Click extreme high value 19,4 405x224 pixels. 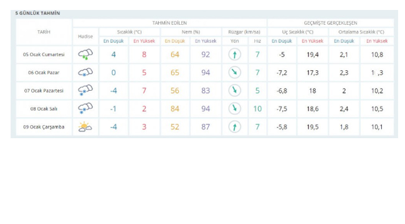tap(313, 55)
